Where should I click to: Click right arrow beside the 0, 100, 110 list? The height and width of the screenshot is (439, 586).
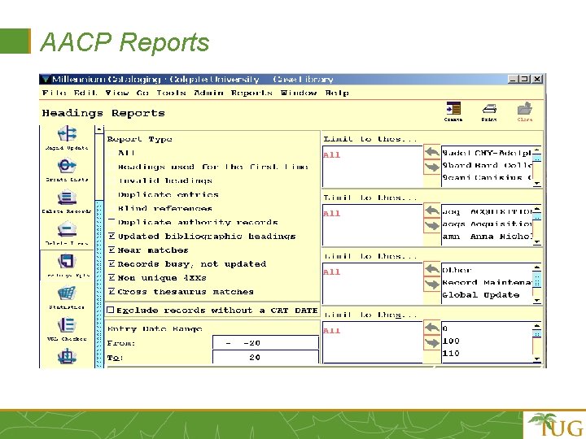click(431, 343)
